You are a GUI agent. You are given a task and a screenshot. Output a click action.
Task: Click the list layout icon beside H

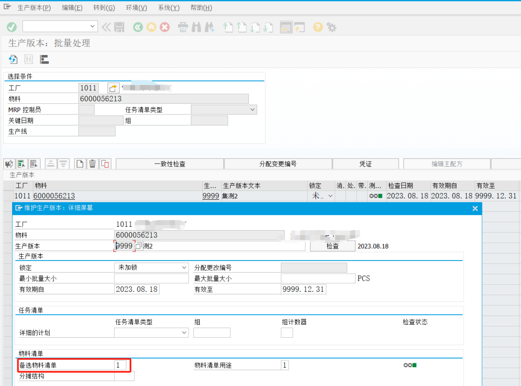44,59
